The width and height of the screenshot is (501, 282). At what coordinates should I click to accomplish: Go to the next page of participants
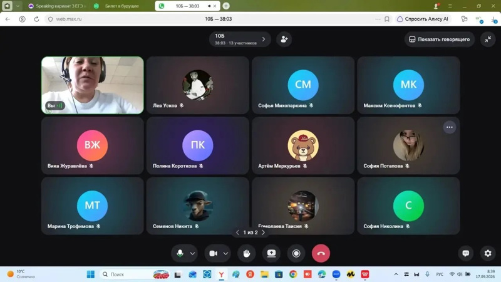click(263, 232)
